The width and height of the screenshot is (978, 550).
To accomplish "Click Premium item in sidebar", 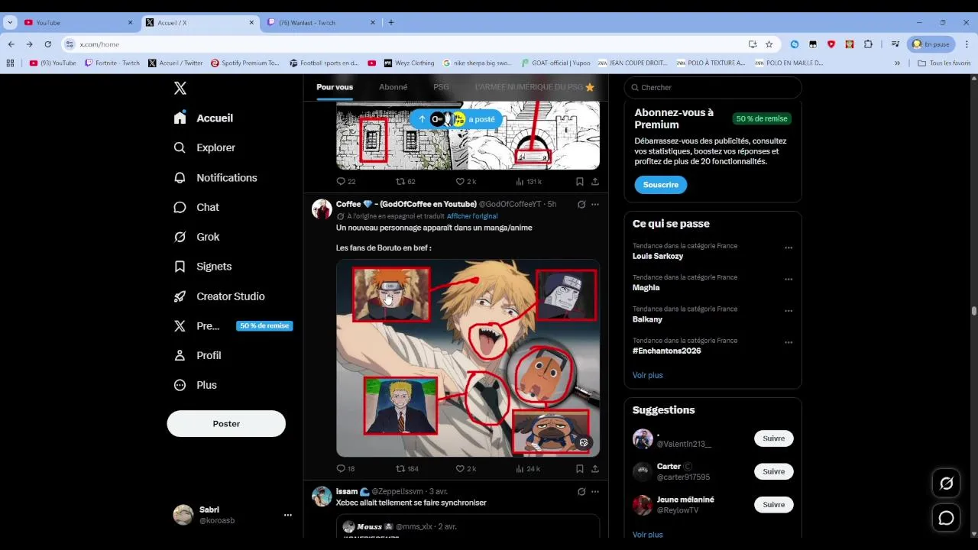I will click(x=232, y=326).
